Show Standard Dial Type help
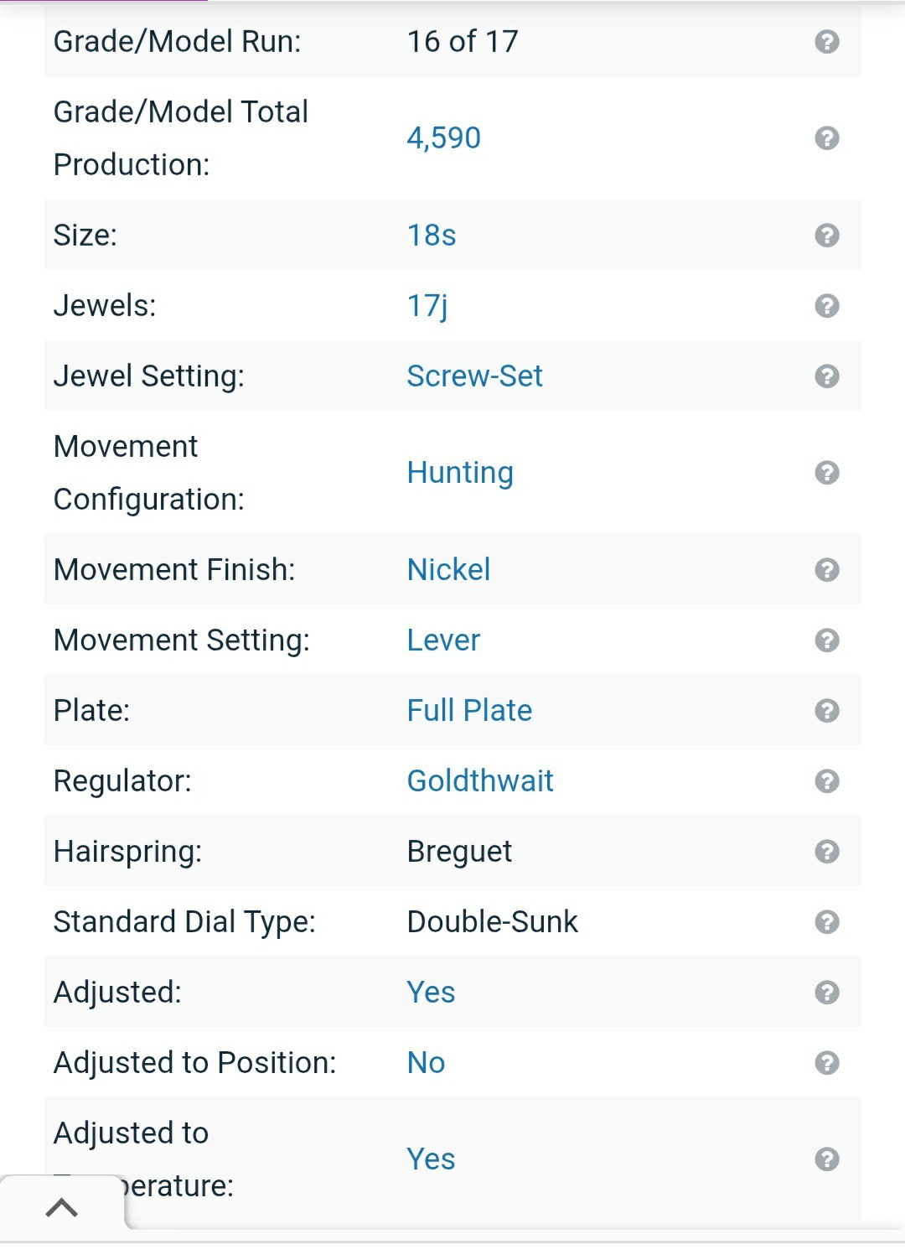905x1260 pixels. (827, 922)
